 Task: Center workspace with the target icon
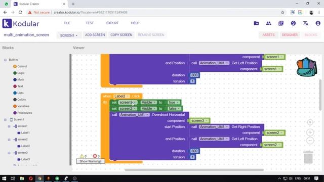[x=310, y=122]
